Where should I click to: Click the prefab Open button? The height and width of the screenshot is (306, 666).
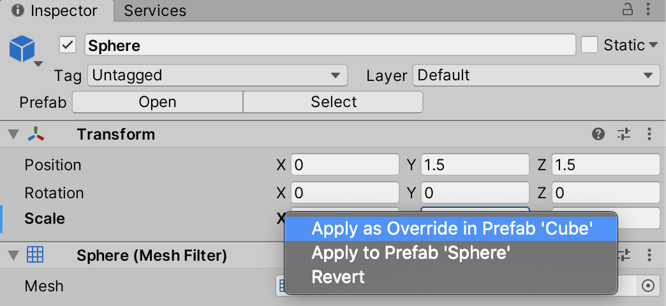click(158, 102)
